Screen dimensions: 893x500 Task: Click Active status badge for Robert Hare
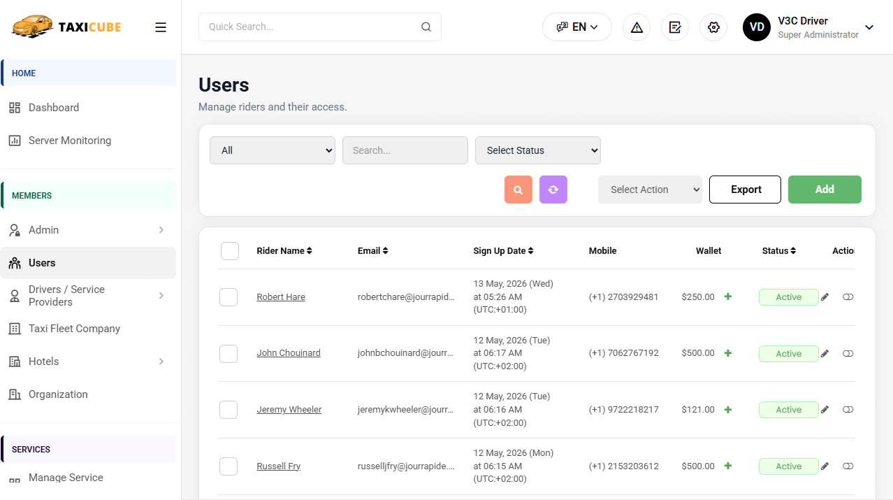coord(789,297)
